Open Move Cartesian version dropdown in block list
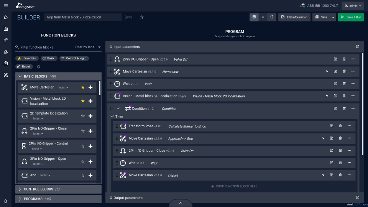The image size is (368, 207). click(63, 87)
